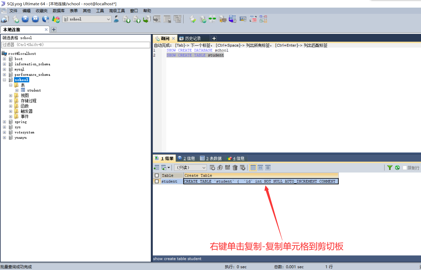
Task: Click the green filter funnel icon
Action: 390,168
